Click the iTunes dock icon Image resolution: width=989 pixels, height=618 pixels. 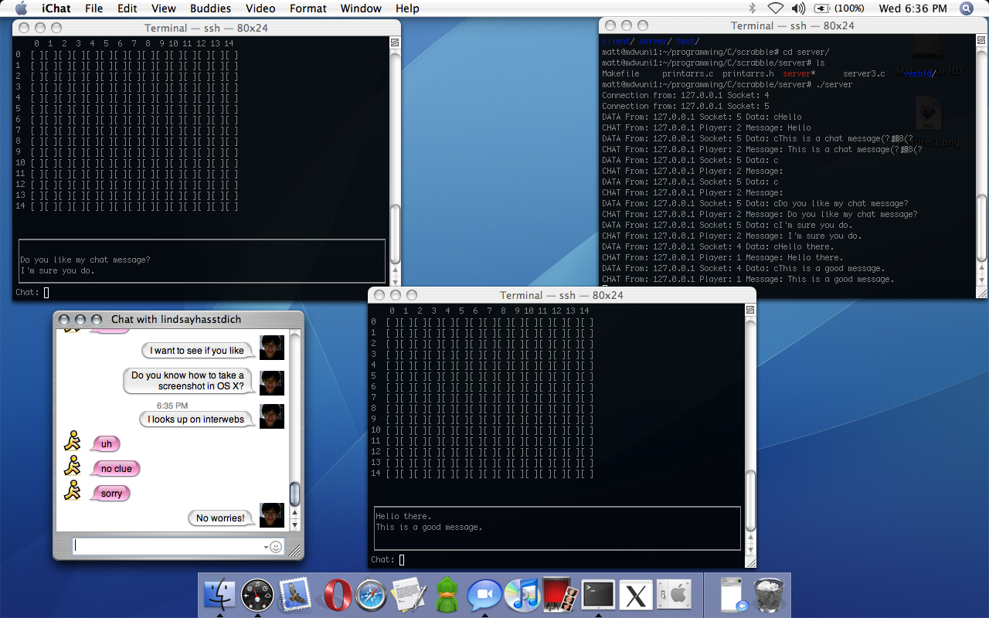522,595
